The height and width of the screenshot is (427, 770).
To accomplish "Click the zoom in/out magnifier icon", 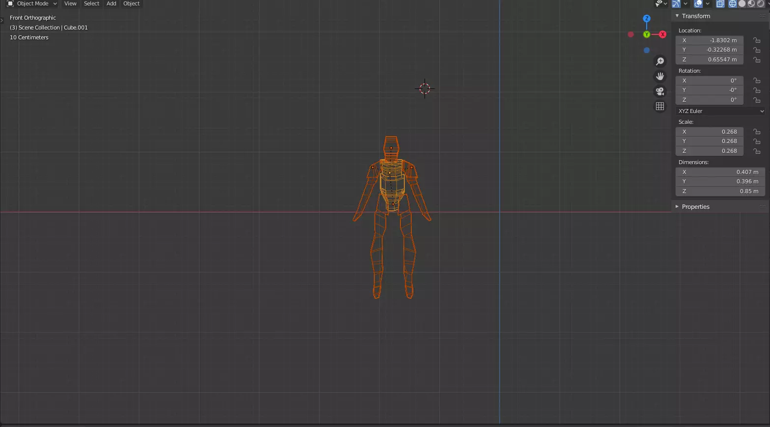I will coord(660,61).
